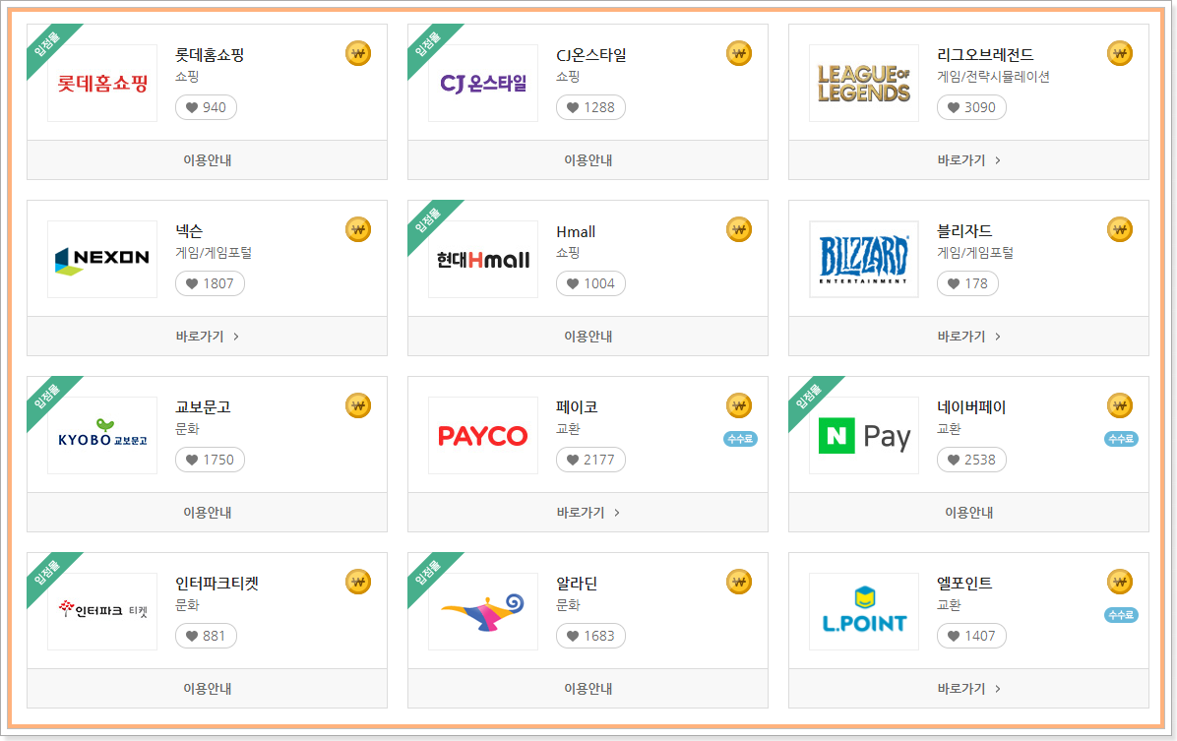Click the gold won coin on 리그오브레전드 card

1120,53
